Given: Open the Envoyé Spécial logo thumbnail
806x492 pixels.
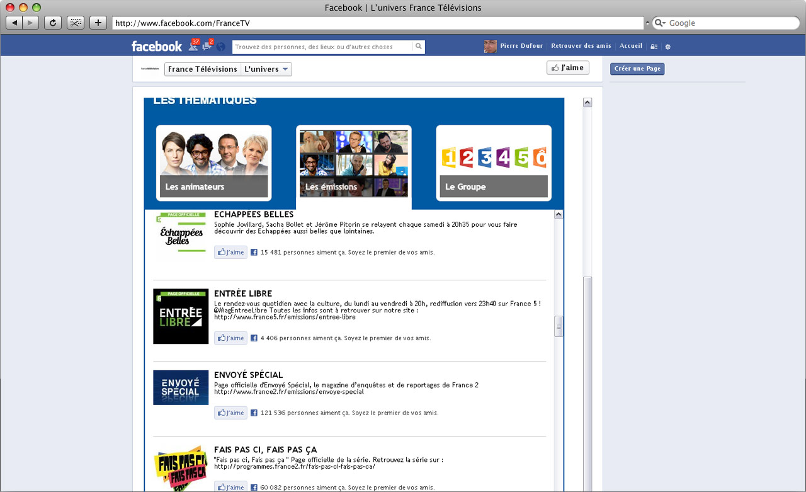Looking at the screenshot, I should click(x=181, y=387).
